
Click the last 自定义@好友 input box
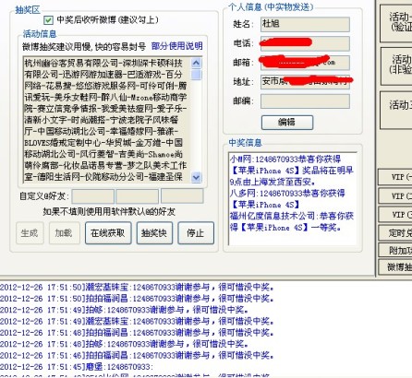pos(182,195)
